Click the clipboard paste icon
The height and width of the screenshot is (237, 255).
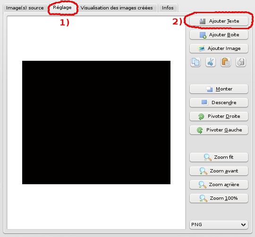pyautogui.click(x=225, y=62)
